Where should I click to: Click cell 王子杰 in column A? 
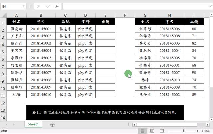pos(16,36)
